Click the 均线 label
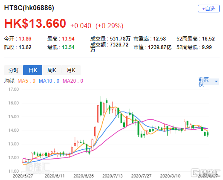This screenshot has width=223, height=180. [9, 81]
